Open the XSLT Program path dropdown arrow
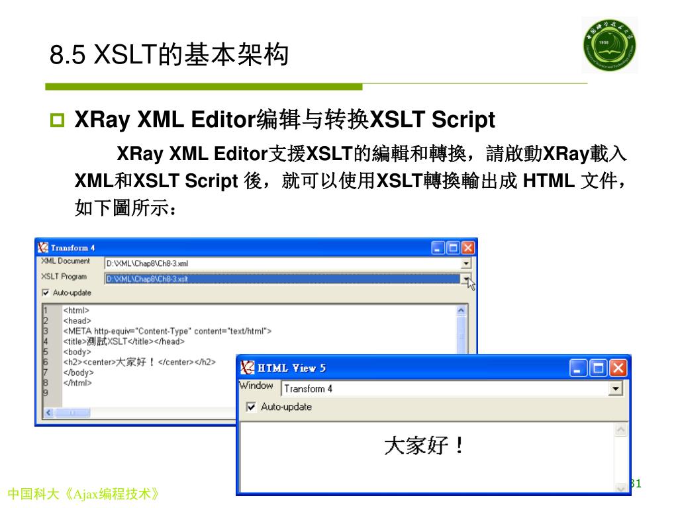 tap(465, 278)
